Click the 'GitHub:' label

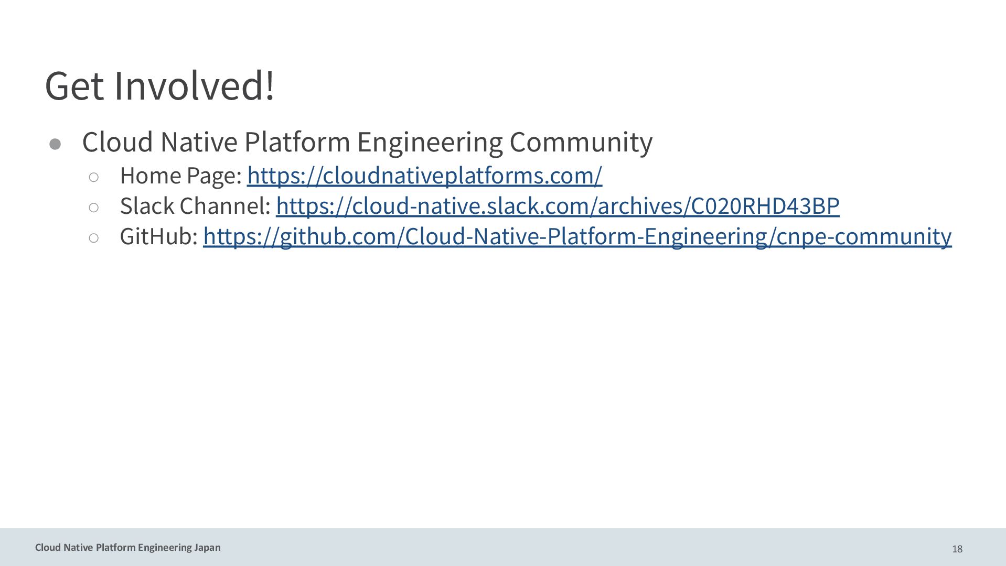click(159, 236)
